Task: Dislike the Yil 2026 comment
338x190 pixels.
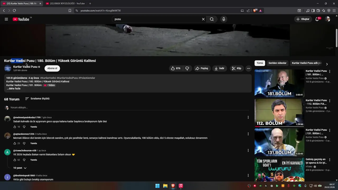Action: [24, 160]
